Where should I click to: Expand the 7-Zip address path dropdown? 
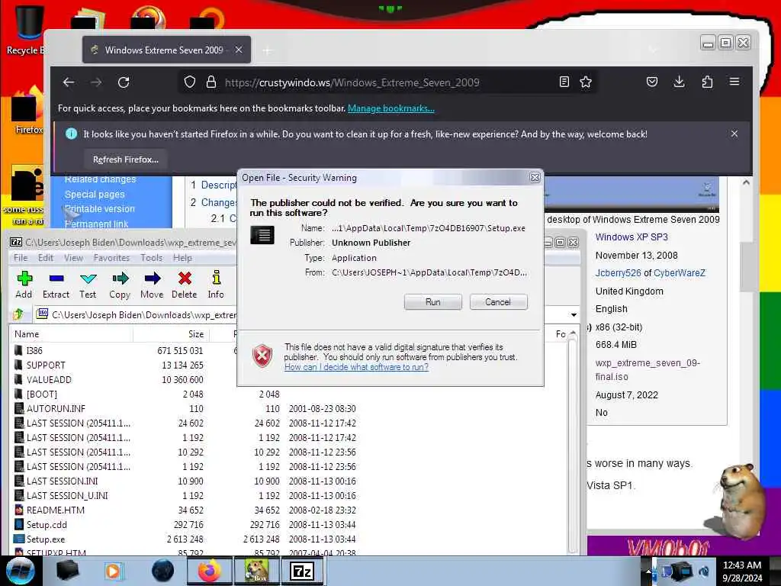(574, 315)
